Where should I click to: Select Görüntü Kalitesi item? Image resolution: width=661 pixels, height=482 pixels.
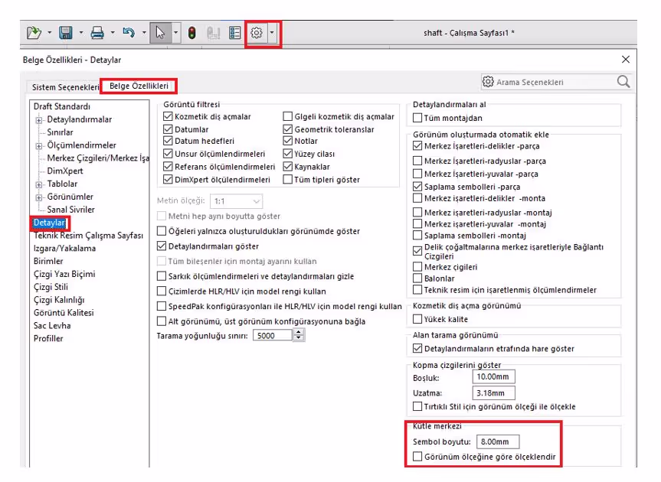[64, 313]
